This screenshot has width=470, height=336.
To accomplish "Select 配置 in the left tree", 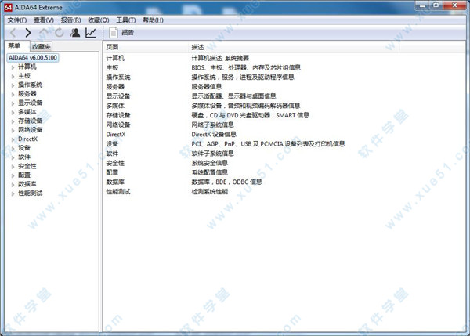I will coord(24,175).
